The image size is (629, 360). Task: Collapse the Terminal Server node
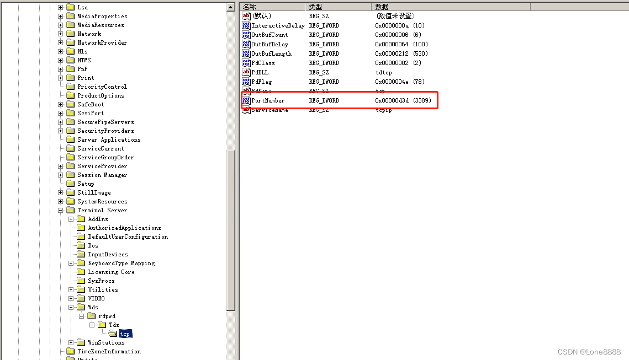pos(61,210)
